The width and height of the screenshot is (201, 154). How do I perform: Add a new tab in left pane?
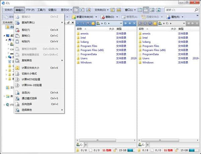pos(86,145)
